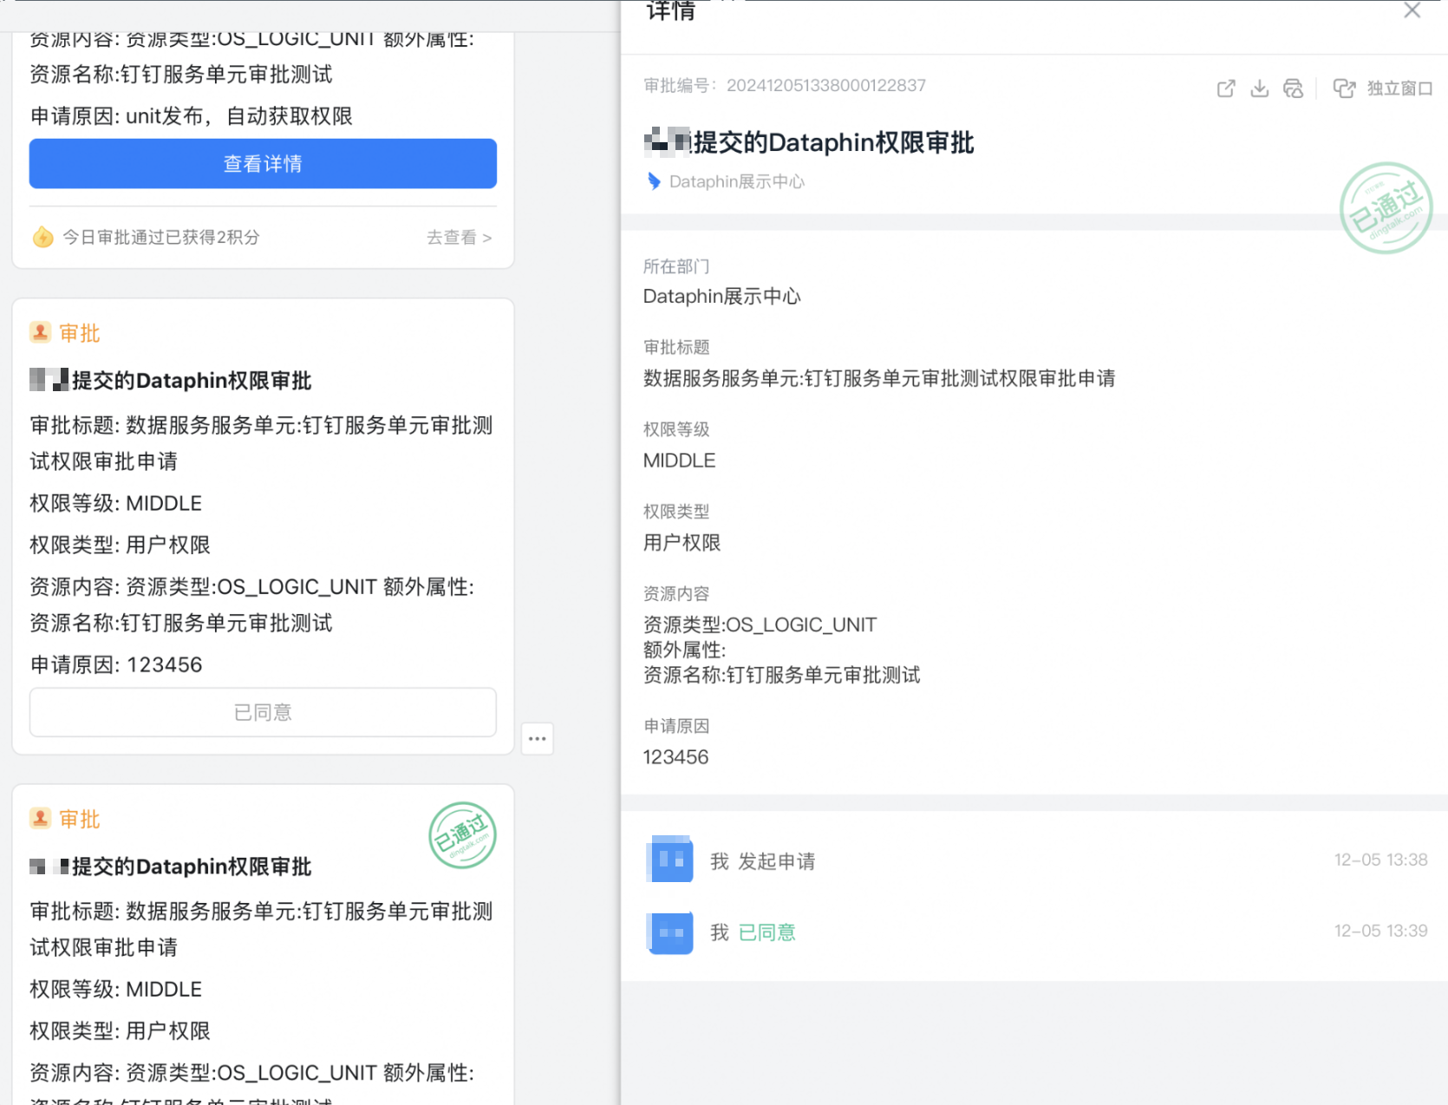The image size is (1448, 1105).
Task: Click the applicant avatar beside 我 发起申请
Action: (670, 860)
